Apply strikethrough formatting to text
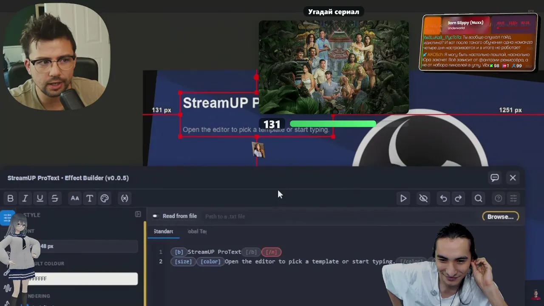 [x=55, y=198]
